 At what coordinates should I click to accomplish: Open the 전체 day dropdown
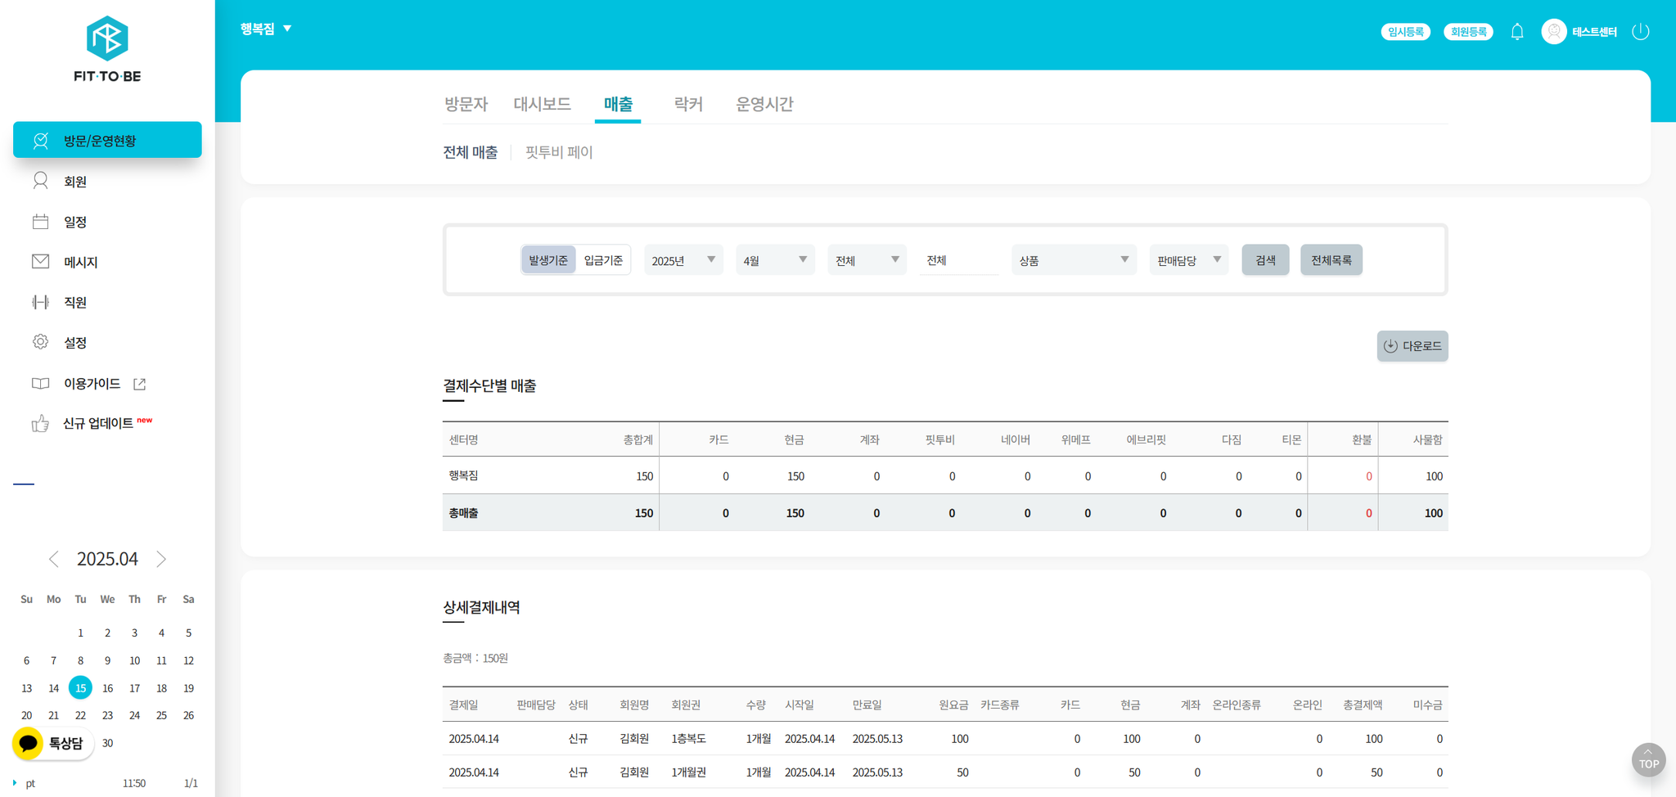tap(867, 260)
